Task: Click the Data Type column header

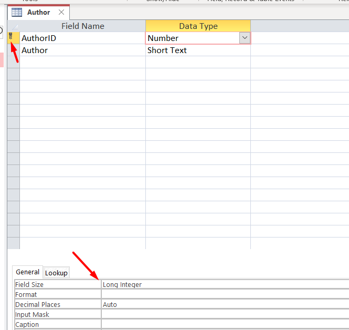Action: (x=198, y=26)
